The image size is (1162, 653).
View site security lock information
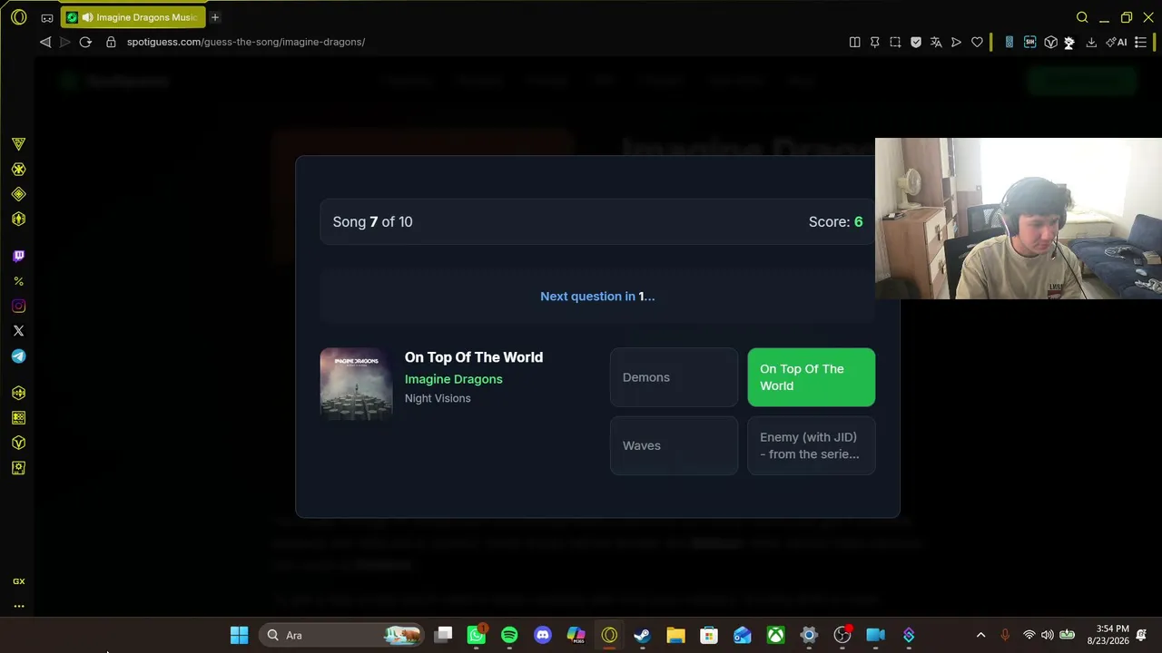click(x=111, y=42)
